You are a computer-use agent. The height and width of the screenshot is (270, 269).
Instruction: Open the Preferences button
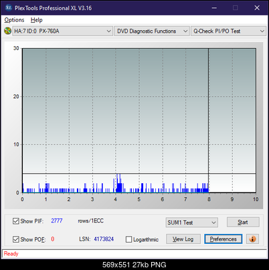click(223, 239)
